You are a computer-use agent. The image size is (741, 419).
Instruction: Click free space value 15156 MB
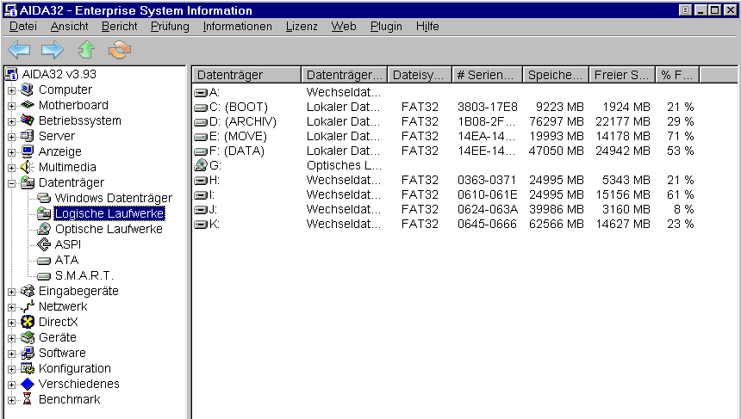click(x=623, y=194)
